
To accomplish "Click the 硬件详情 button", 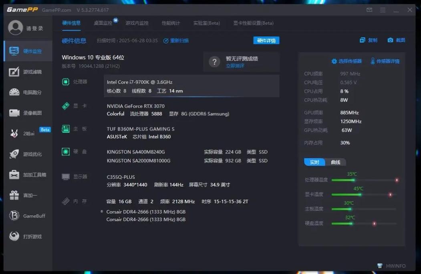I will tap(266, 40).
